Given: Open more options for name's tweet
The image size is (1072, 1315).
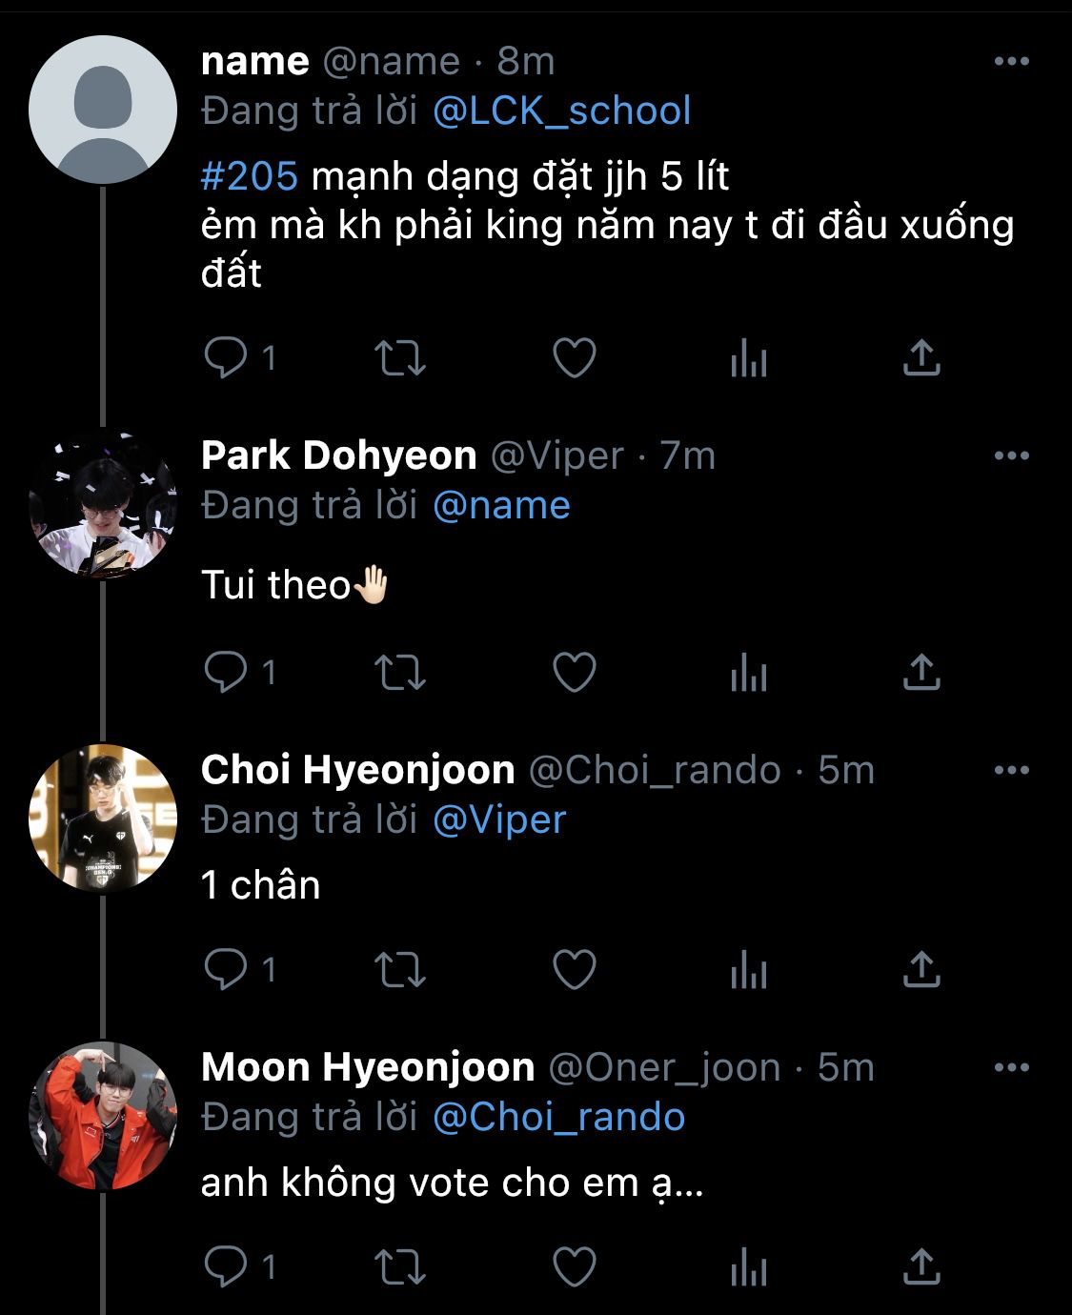Looking at the screenshot, I should (x=1011, y=61).
